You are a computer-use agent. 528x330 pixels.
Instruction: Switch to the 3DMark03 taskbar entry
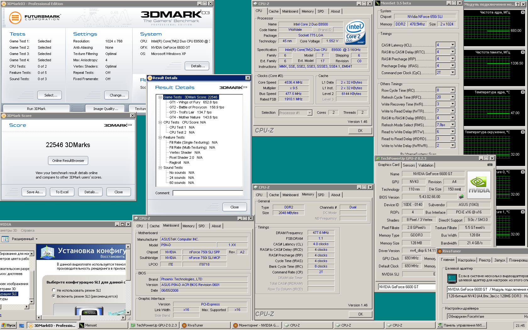point(52,325)
